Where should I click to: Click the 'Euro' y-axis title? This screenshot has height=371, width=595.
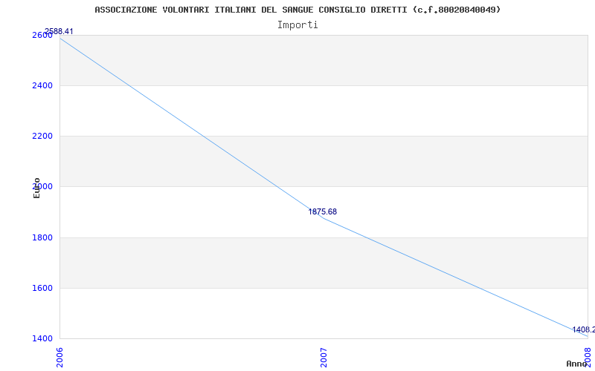point(36,188)
